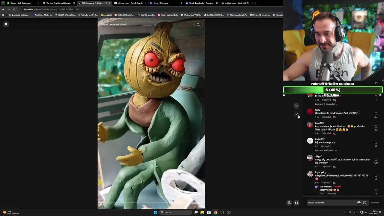Switch to 'The best ChatBot and Widgets' tab

[x=59, y=3]
